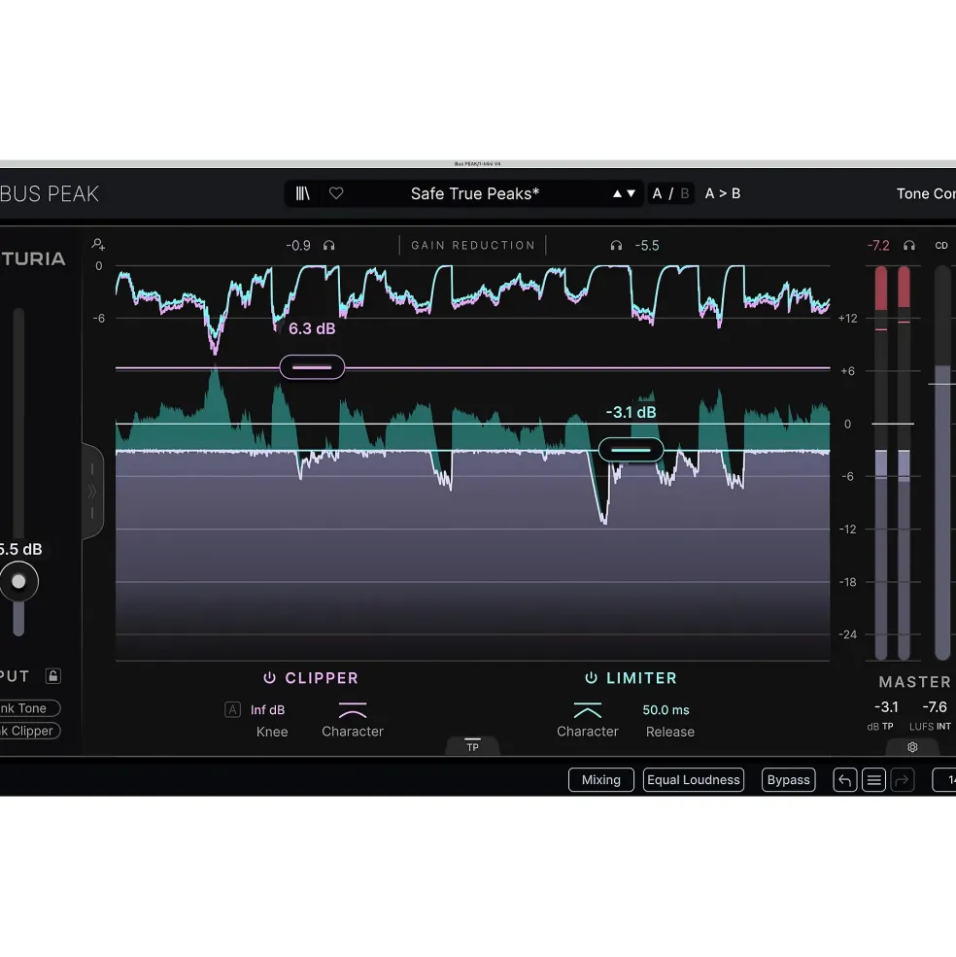Viewport: 956px width, 957px height.
Task: Click the input gain knob
Action: tap(18, 582)
